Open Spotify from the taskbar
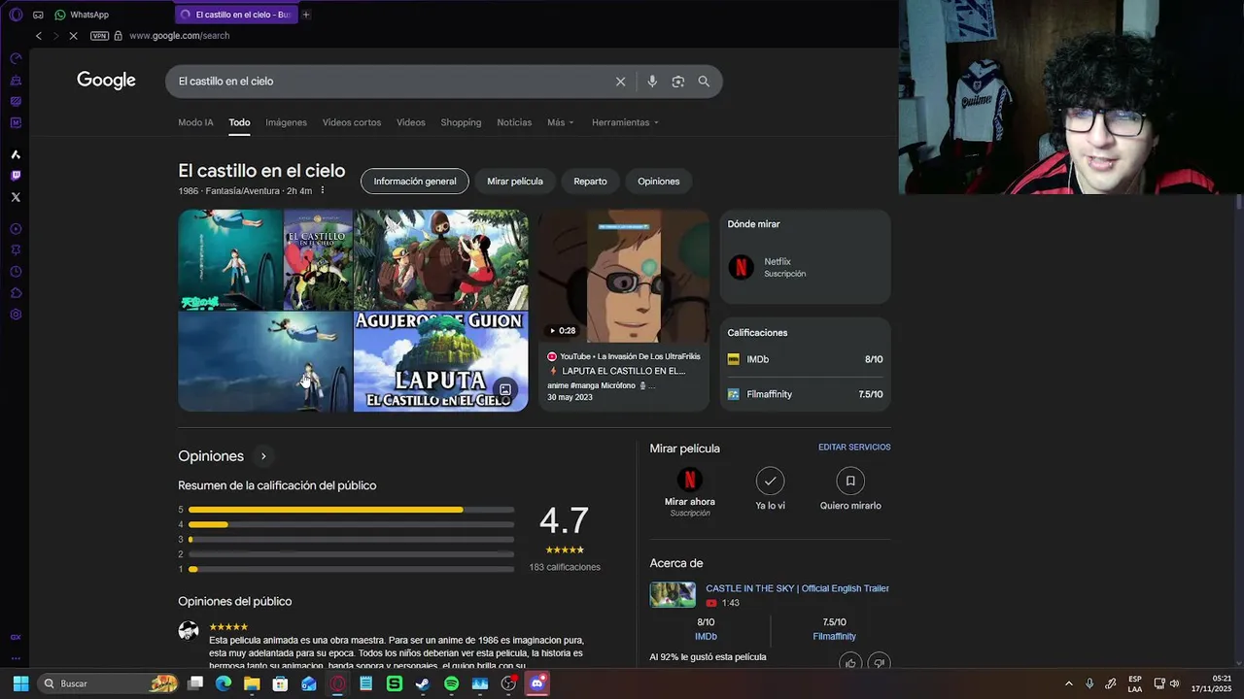1244x699 pixels. tap(451, 683)
